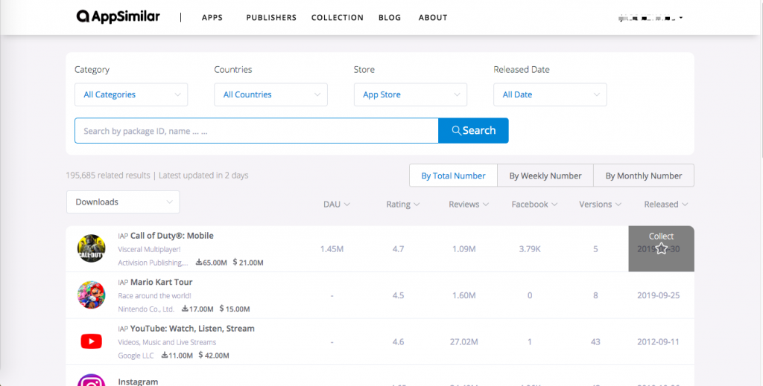Open Mario Kart Tour title

[161, 282]
